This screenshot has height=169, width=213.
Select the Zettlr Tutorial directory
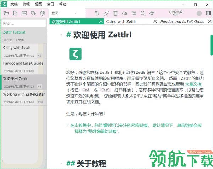click(14, 32)
